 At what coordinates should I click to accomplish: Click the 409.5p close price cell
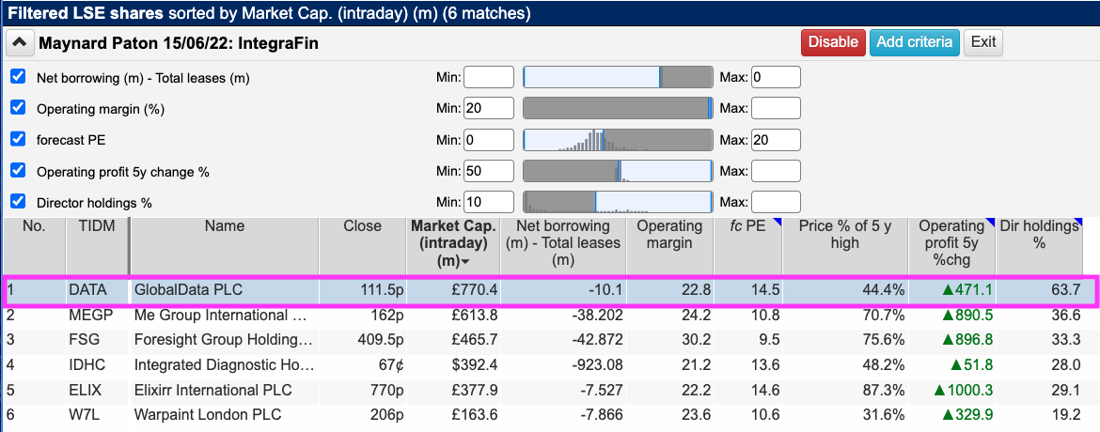pyautogui.click(x=363, y=340)
